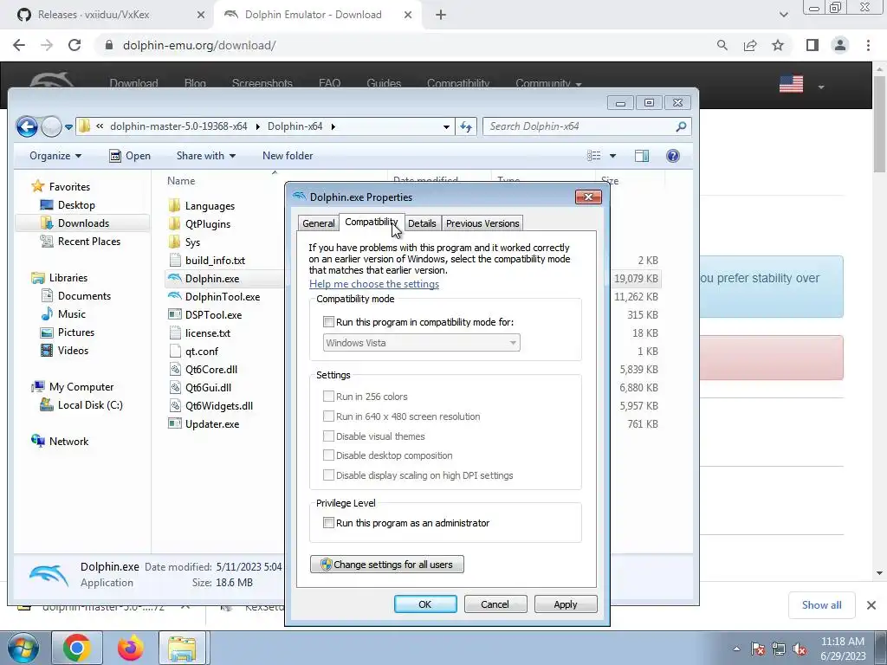
Task: Click the search magnifier in Chrome's address bar
Action: (722, 45)
